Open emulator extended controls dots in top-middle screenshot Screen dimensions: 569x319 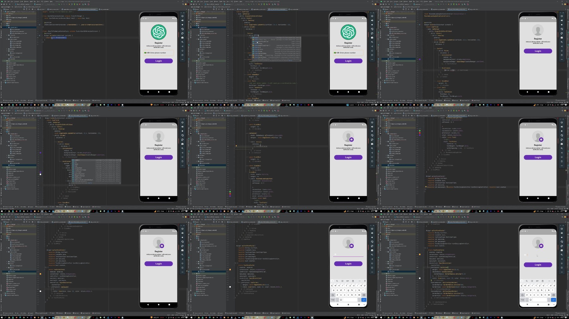pos(372,59)
